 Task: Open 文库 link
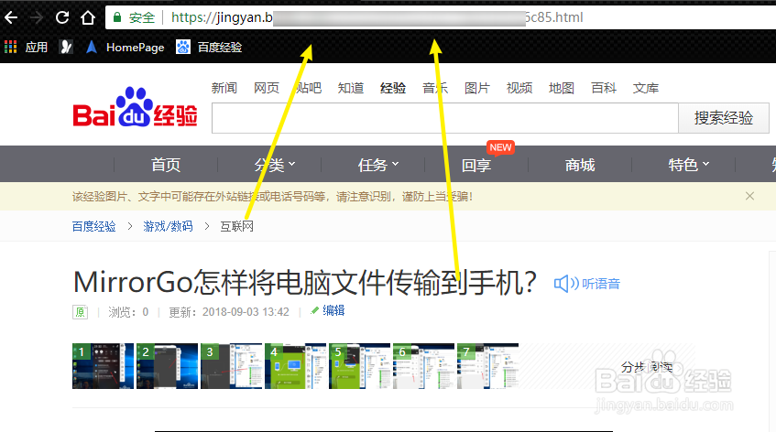(x=646, y=88)
